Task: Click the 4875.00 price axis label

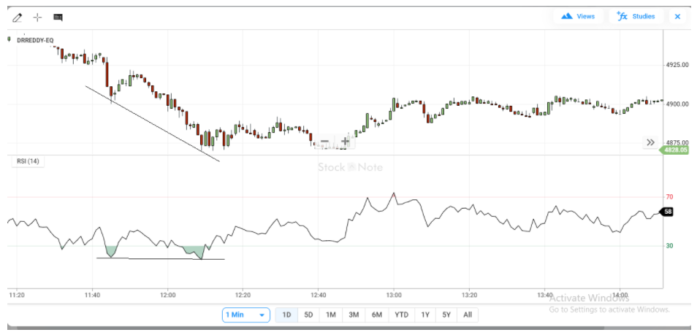Action: pos(677,142)
